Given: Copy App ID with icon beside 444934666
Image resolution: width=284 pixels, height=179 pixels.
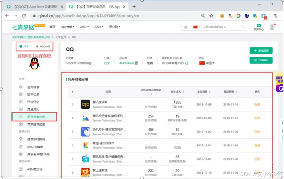Looking at the screenshot, I should (136, 63).
